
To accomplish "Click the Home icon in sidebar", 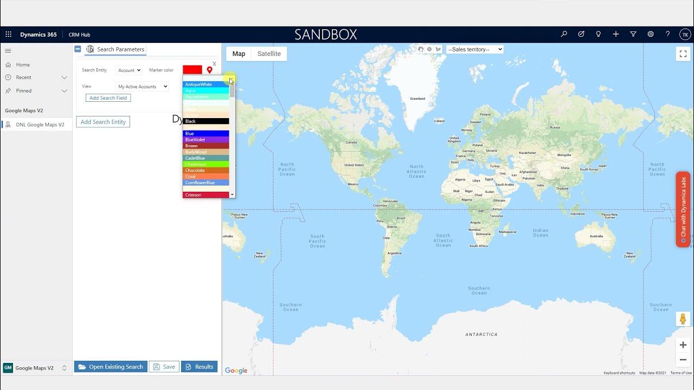I will (8, 64).
